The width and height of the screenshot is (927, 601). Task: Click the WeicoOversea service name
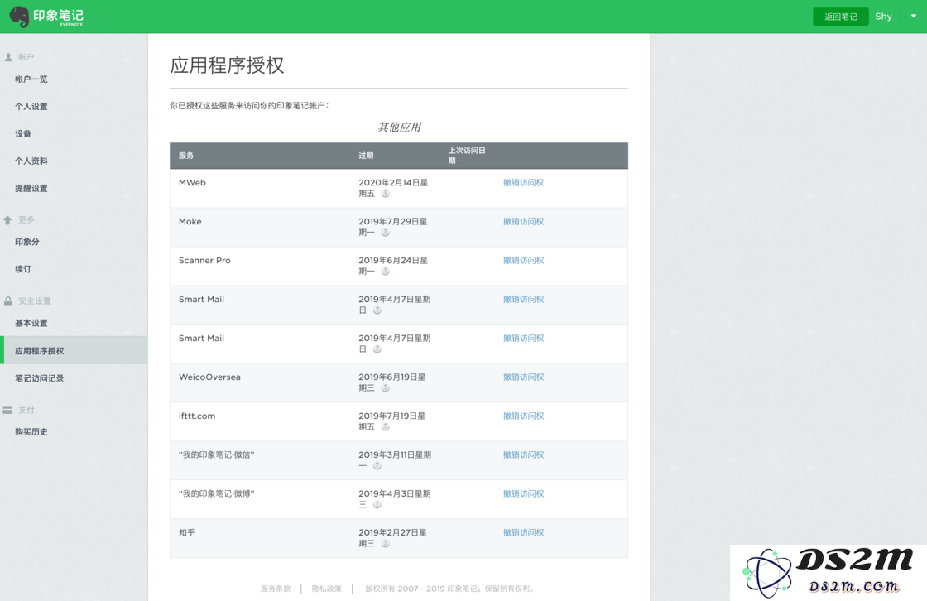(x=209, y=377)
